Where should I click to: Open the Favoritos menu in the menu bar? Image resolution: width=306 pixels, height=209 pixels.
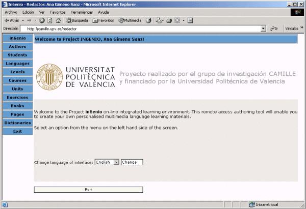pyautogui.click(x=58, y=12)
